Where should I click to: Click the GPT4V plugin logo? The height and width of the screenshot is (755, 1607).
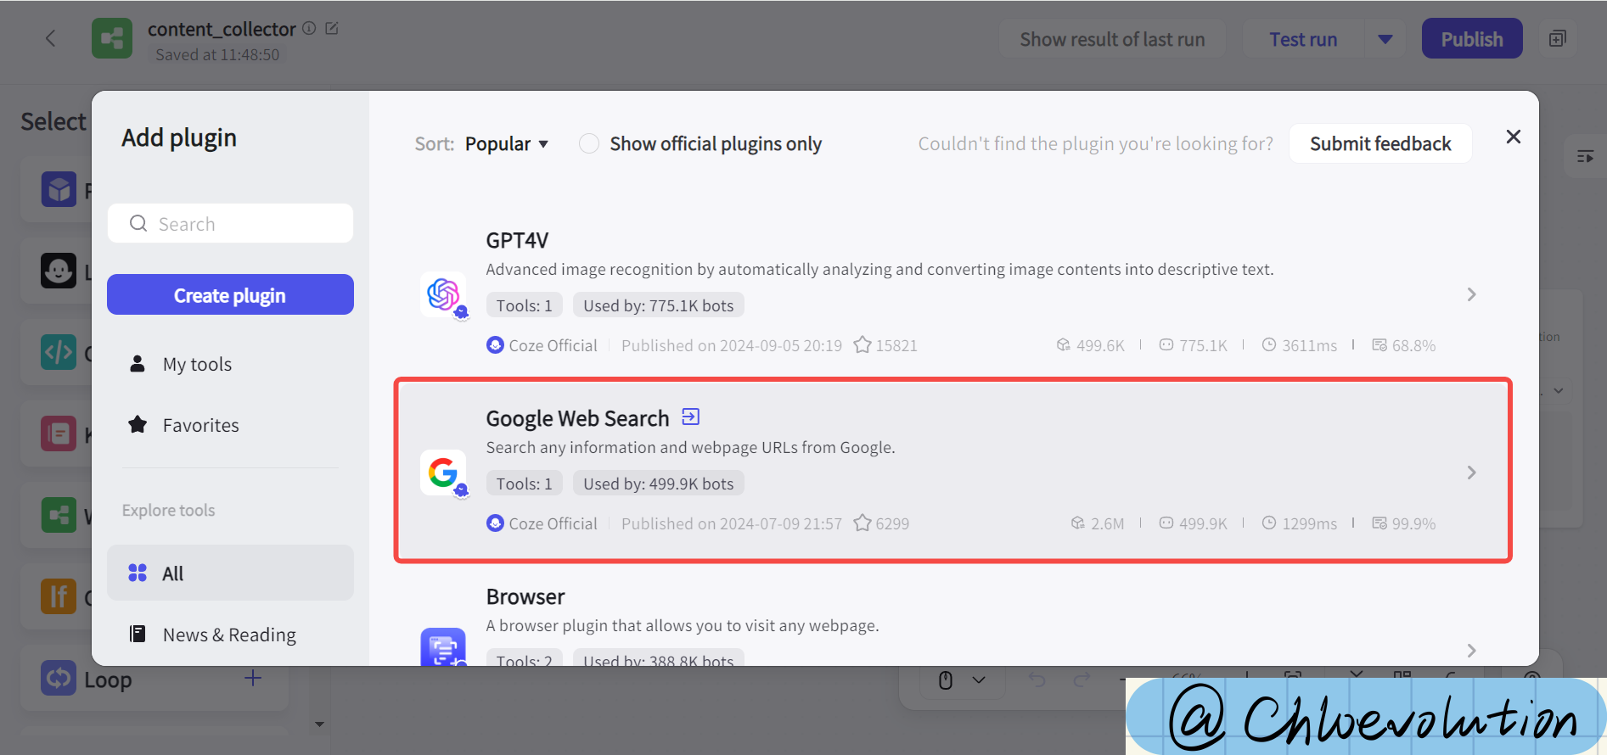pyautogui.click(x=443, y=294)
